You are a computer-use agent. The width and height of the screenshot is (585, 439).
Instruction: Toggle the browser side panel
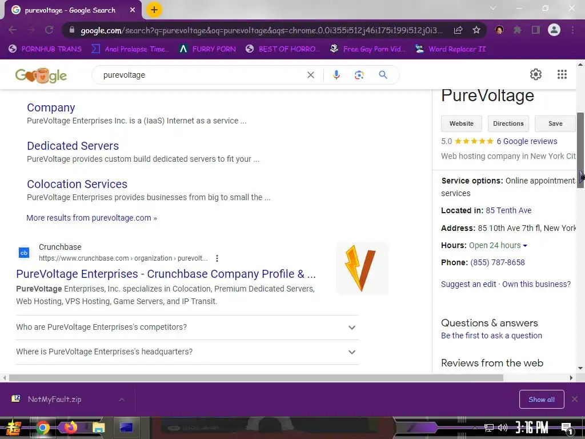coord(536,30)
